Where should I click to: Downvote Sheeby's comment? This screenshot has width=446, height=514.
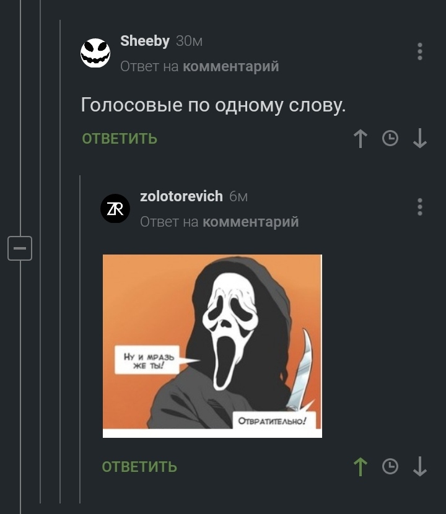coord(420,138)
